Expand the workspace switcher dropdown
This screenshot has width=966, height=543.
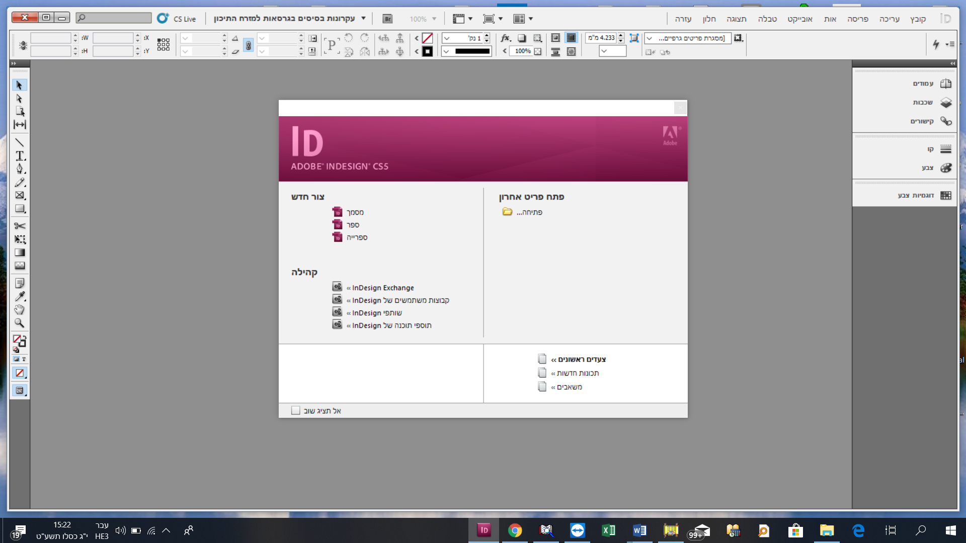[363, 19]
